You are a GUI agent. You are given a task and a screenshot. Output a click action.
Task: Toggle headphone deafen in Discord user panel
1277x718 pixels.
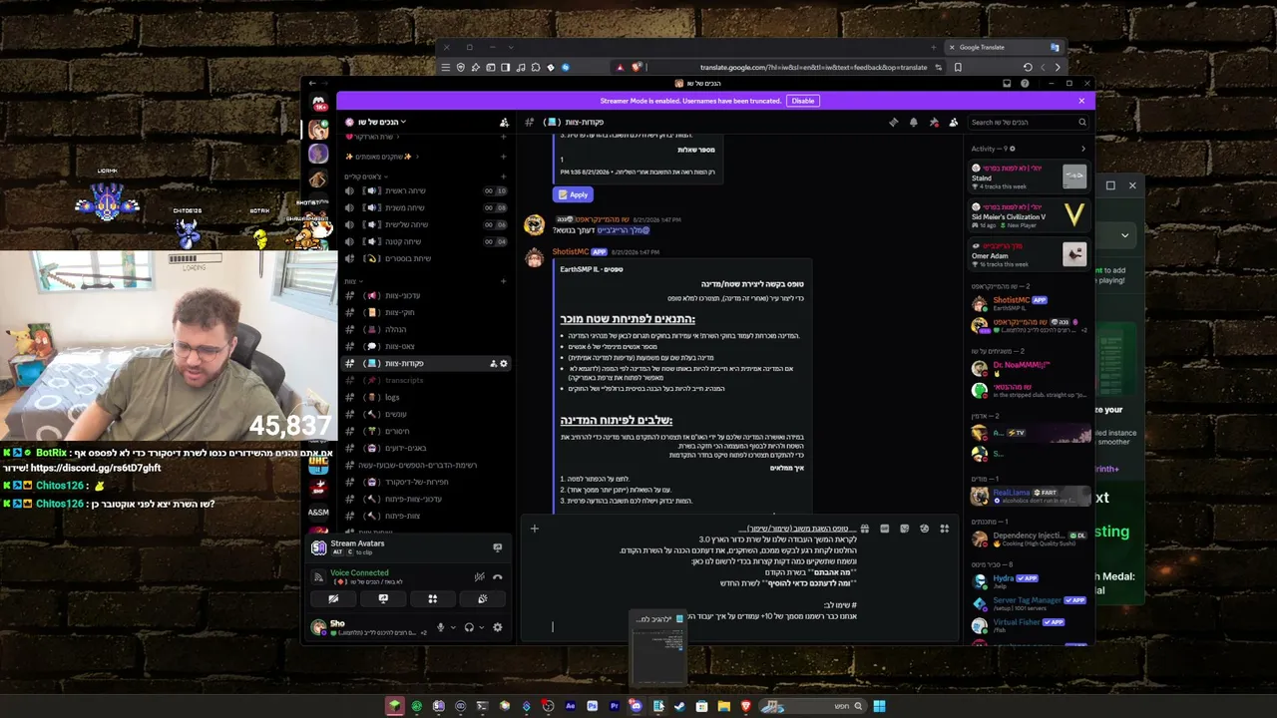[469, 627]
